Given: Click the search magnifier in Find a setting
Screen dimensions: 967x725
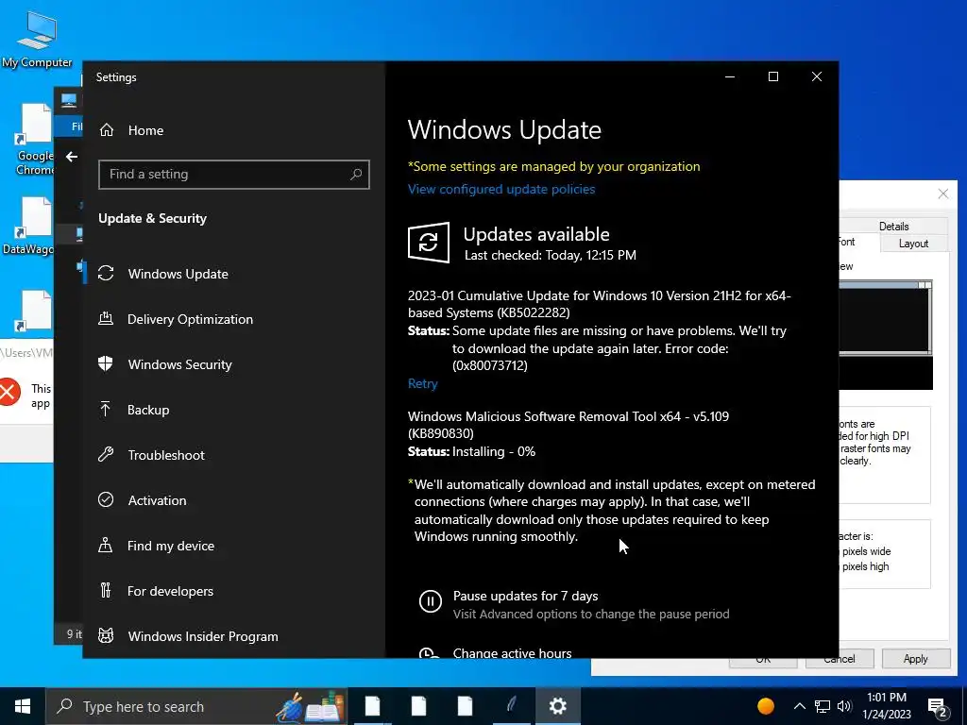Looking at the screenshot, I should pos(356,175).
